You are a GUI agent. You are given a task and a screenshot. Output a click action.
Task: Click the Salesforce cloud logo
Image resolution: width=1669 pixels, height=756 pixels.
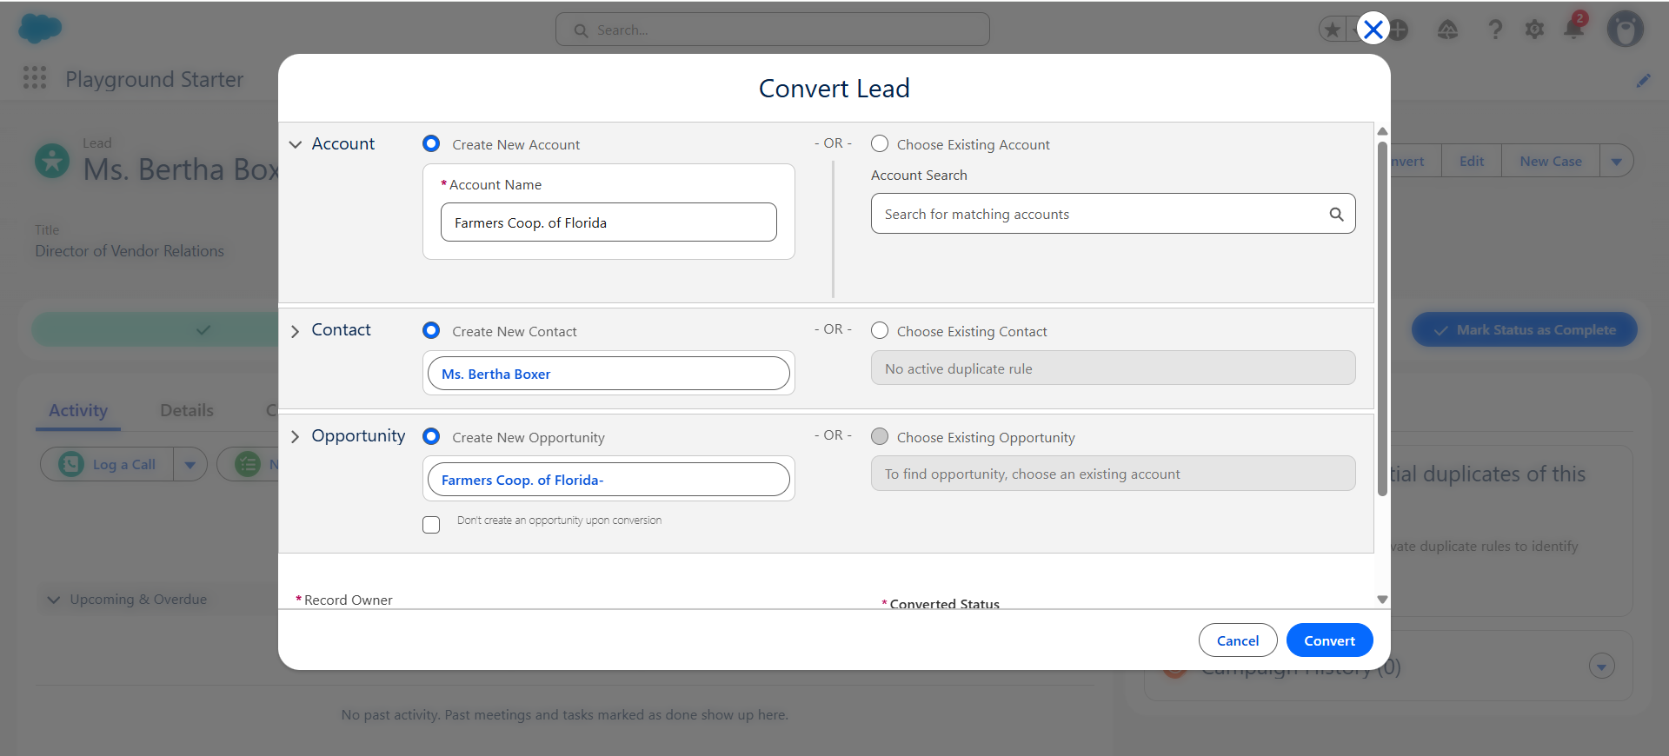[x=40, y=29]
